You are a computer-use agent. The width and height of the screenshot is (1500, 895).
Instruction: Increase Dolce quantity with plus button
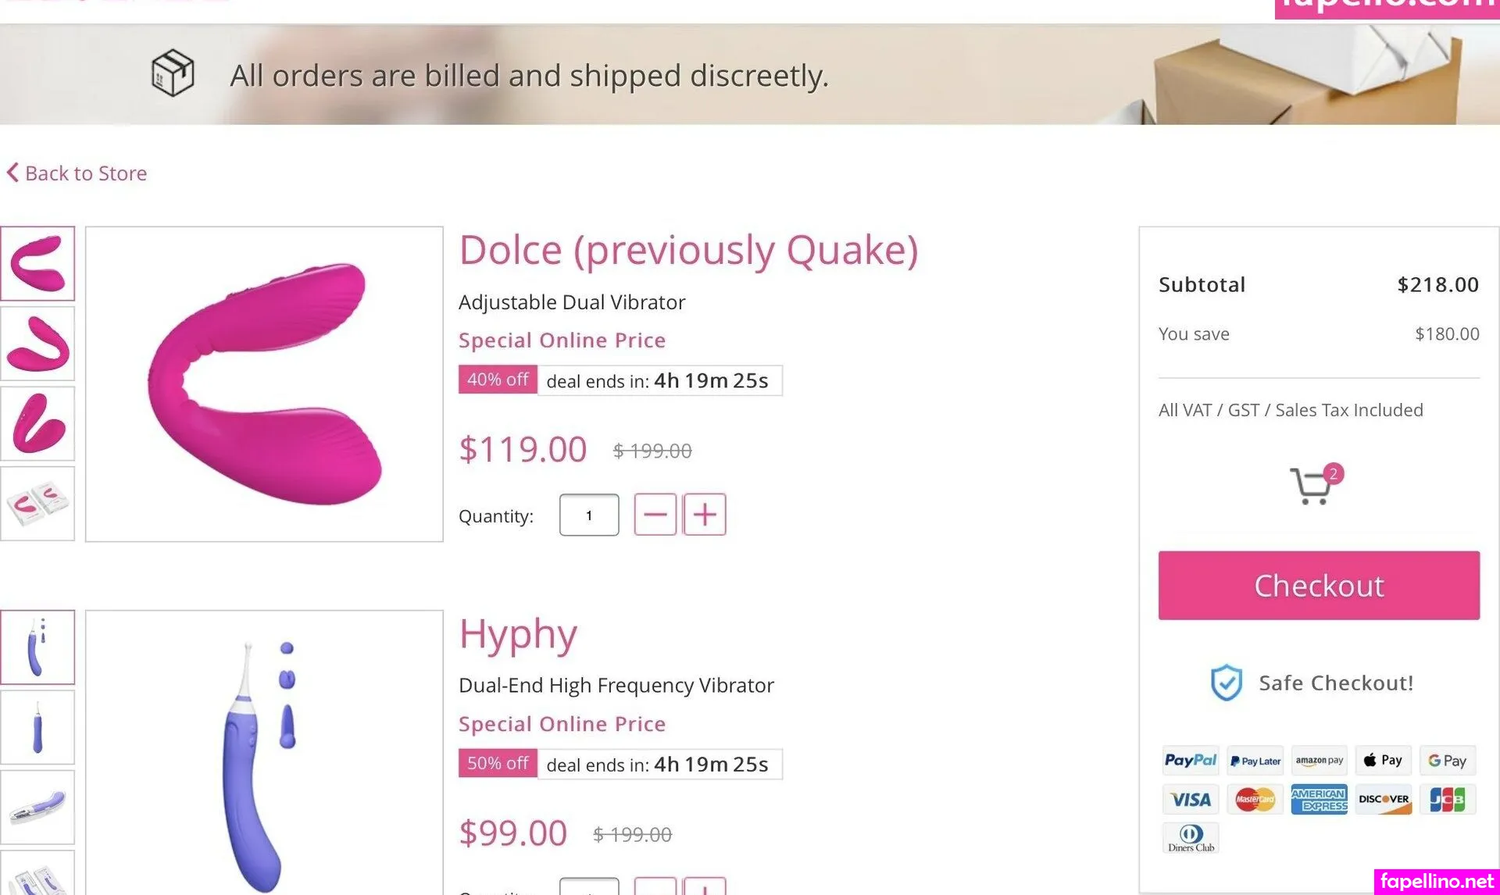705,515
